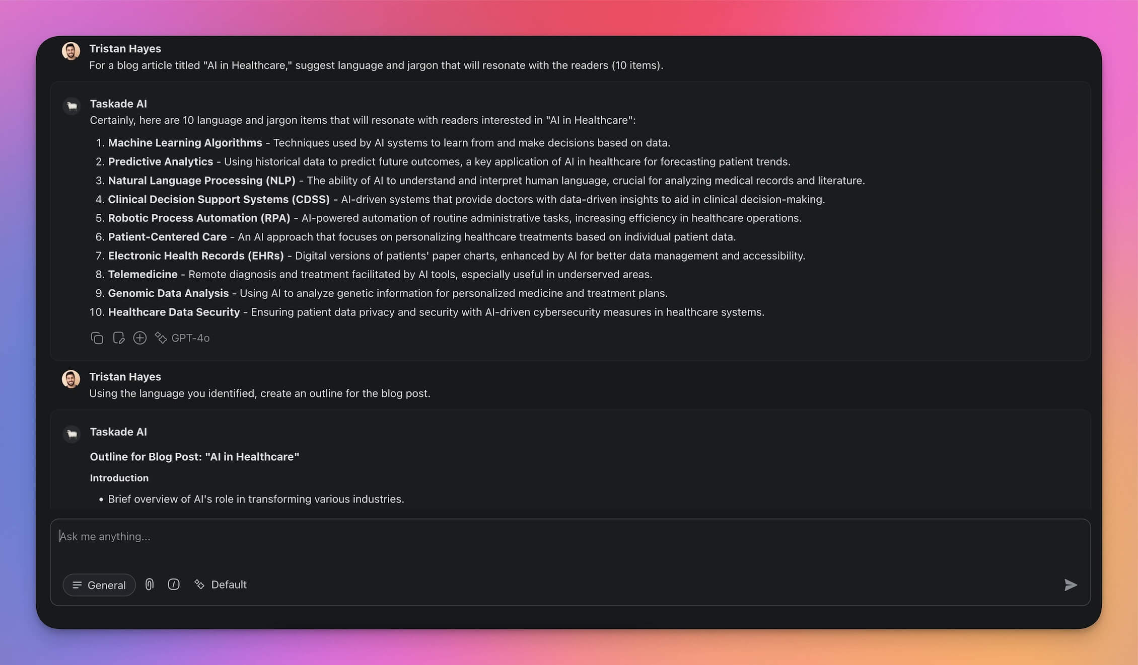Click the Tristan Hayes name on the first message
This screenshot has width=1138, height=665.
click(125, 49)
